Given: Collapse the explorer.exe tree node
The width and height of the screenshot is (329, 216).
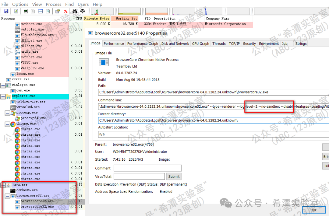Looking at the screenshot, I should click(x=3, y=96).
